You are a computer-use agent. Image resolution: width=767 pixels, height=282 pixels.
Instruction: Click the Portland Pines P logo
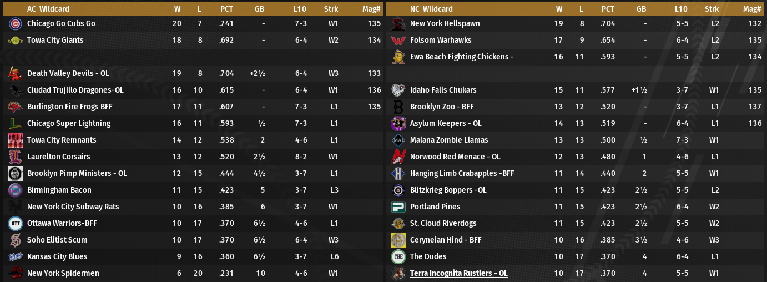398,207
